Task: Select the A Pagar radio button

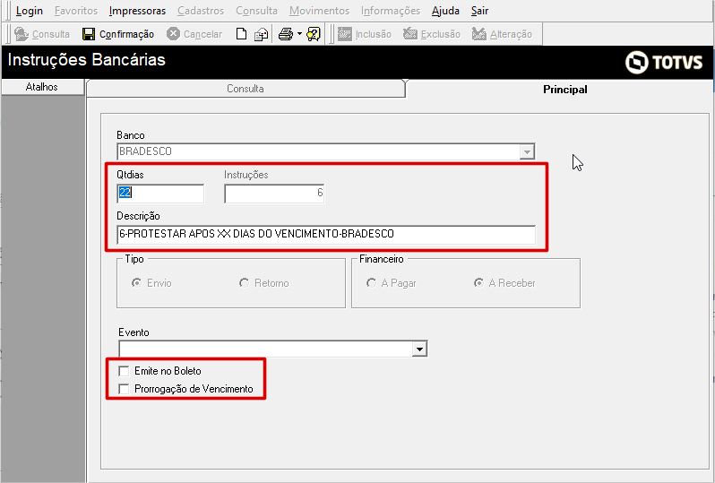Action: point(371,283)
